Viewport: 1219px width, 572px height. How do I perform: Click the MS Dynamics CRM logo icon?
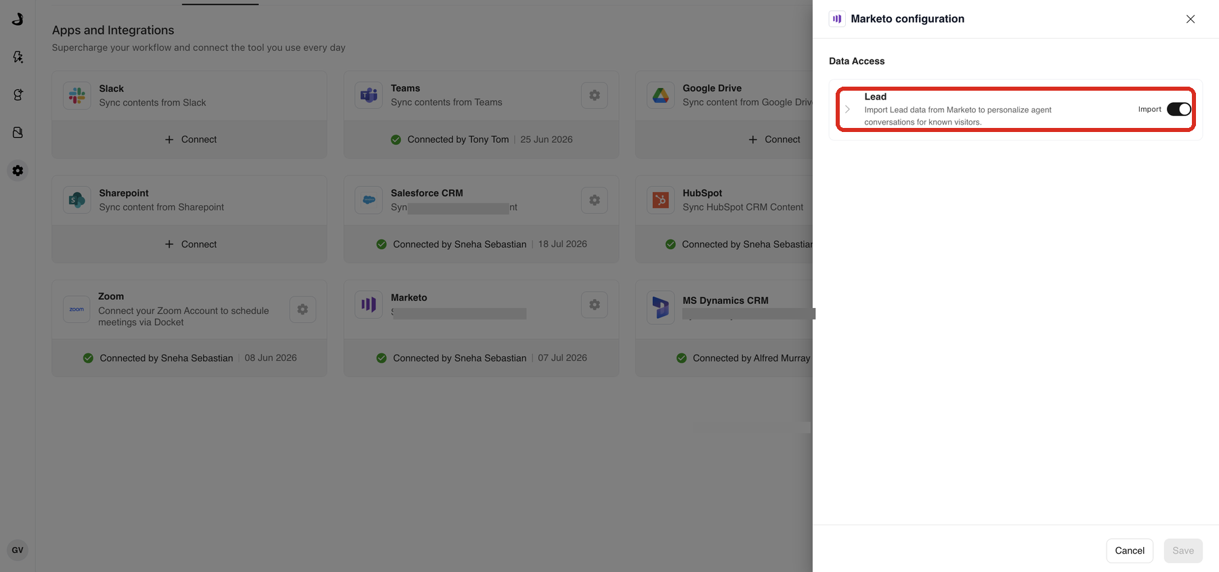point(661,307)
